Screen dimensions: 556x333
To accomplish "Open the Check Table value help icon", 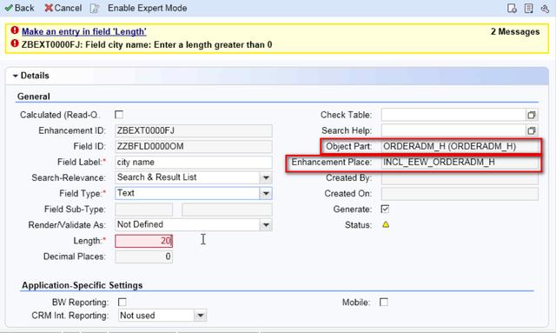I will pos(531,115).
